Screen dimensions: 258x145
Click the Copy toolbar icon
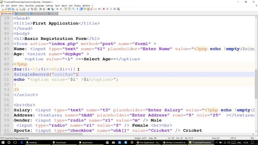click(32, 9)
